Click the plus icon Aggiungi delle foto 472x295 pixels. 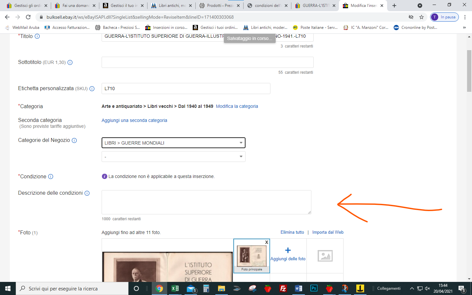point(288,250)
